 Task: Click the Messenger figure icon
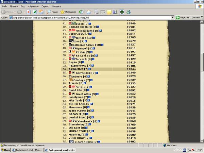[129, 12]
